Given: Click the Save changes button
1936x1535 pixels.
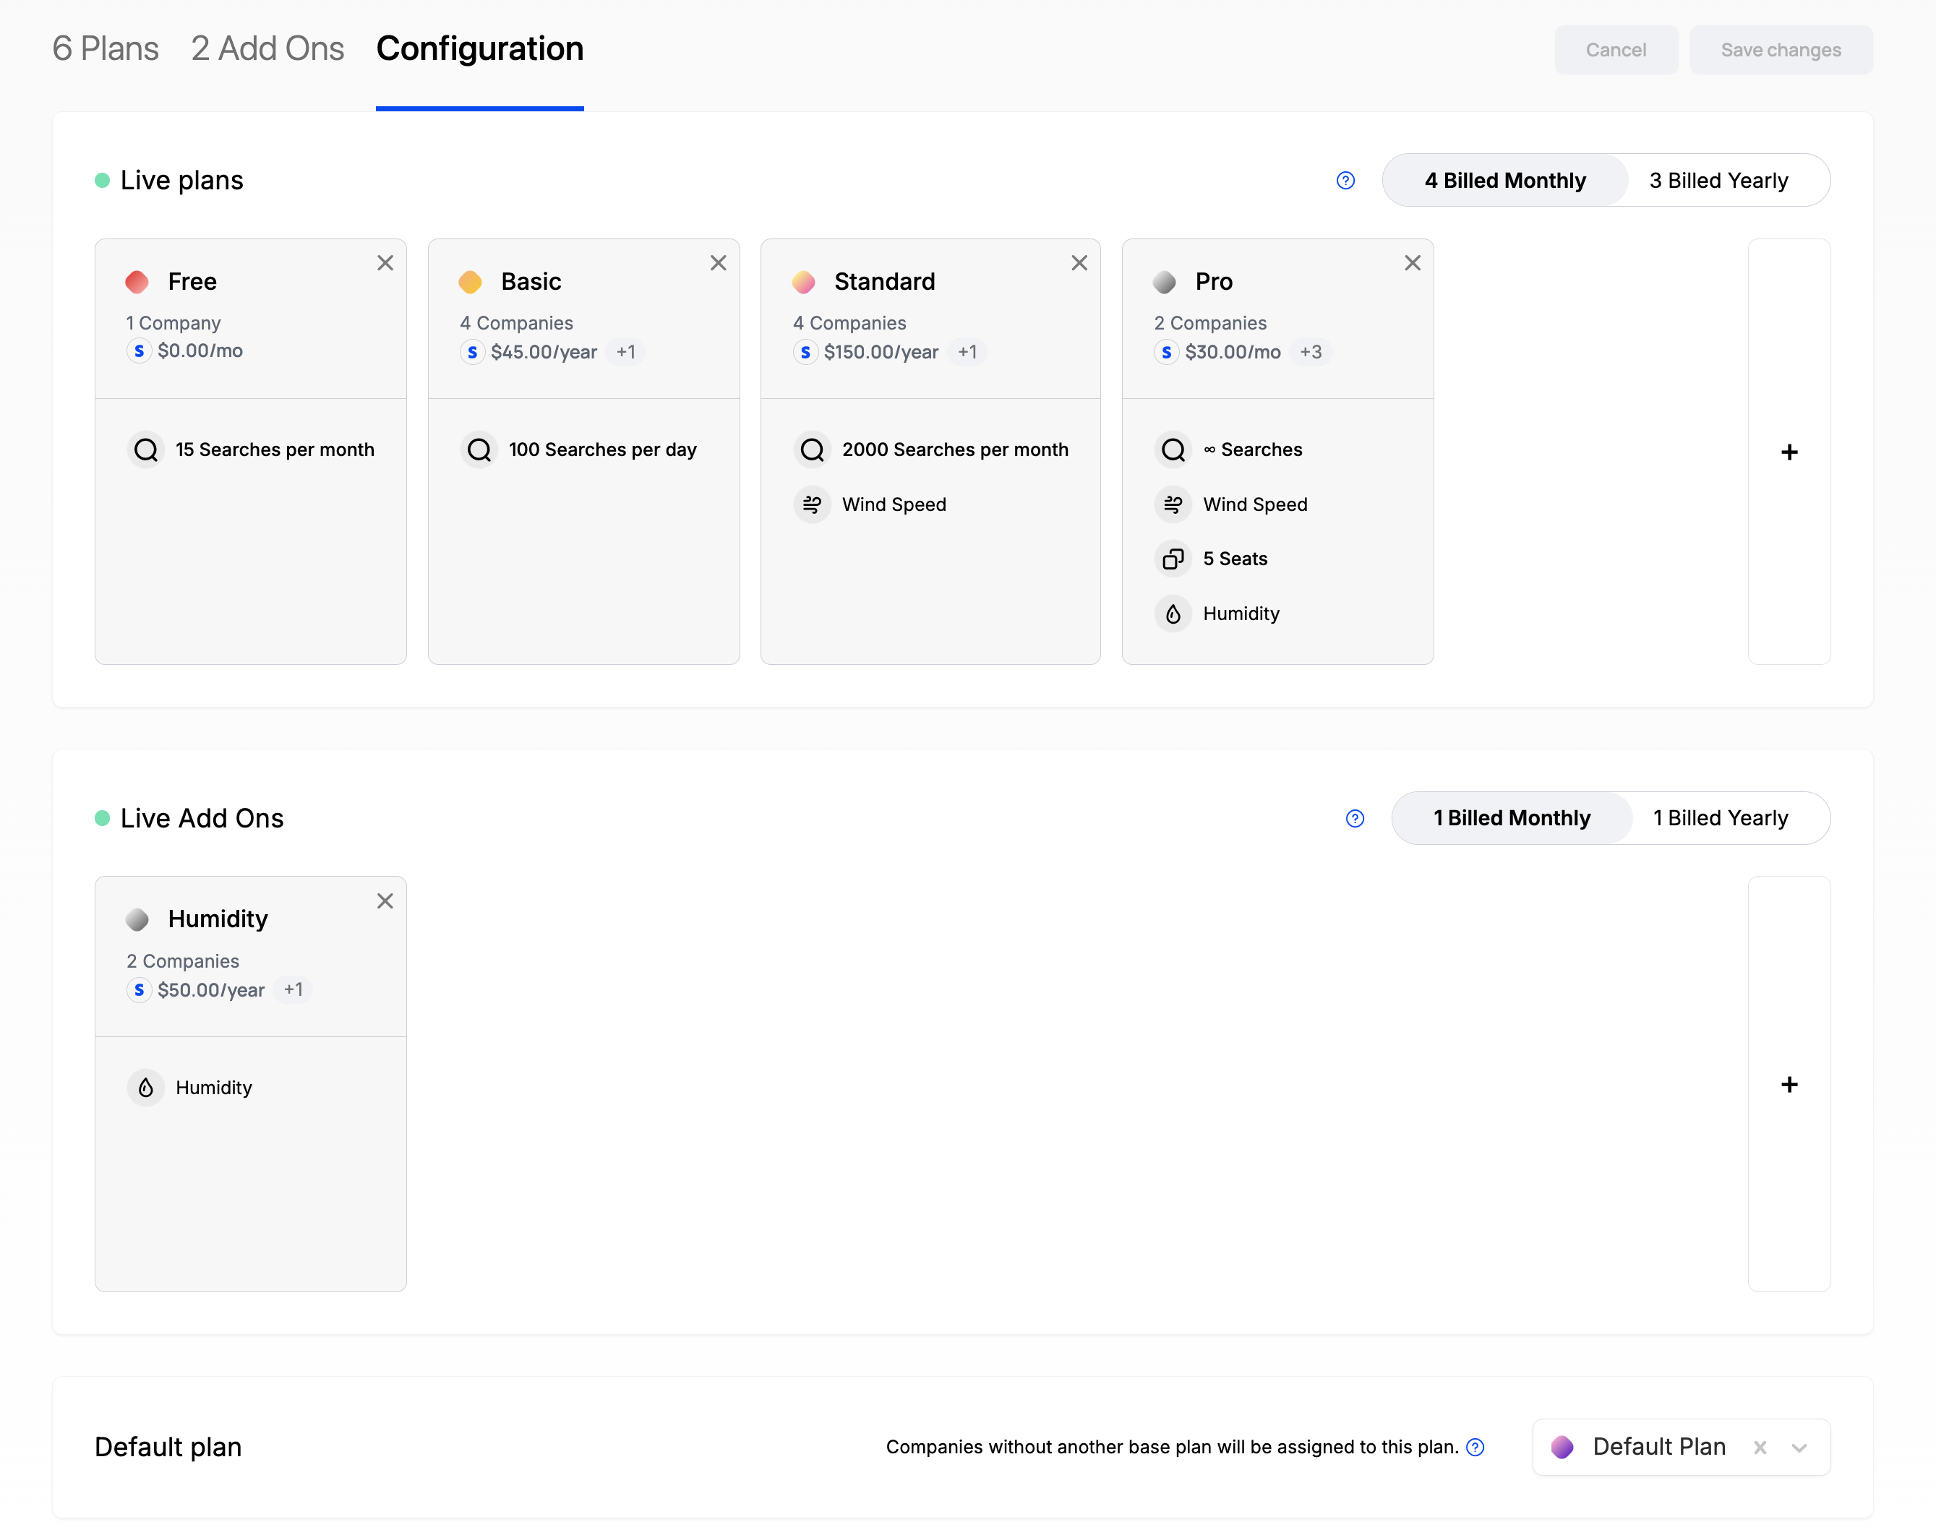Looking at the screenshot, I should pyautogui.click(x=1780, y=51).
